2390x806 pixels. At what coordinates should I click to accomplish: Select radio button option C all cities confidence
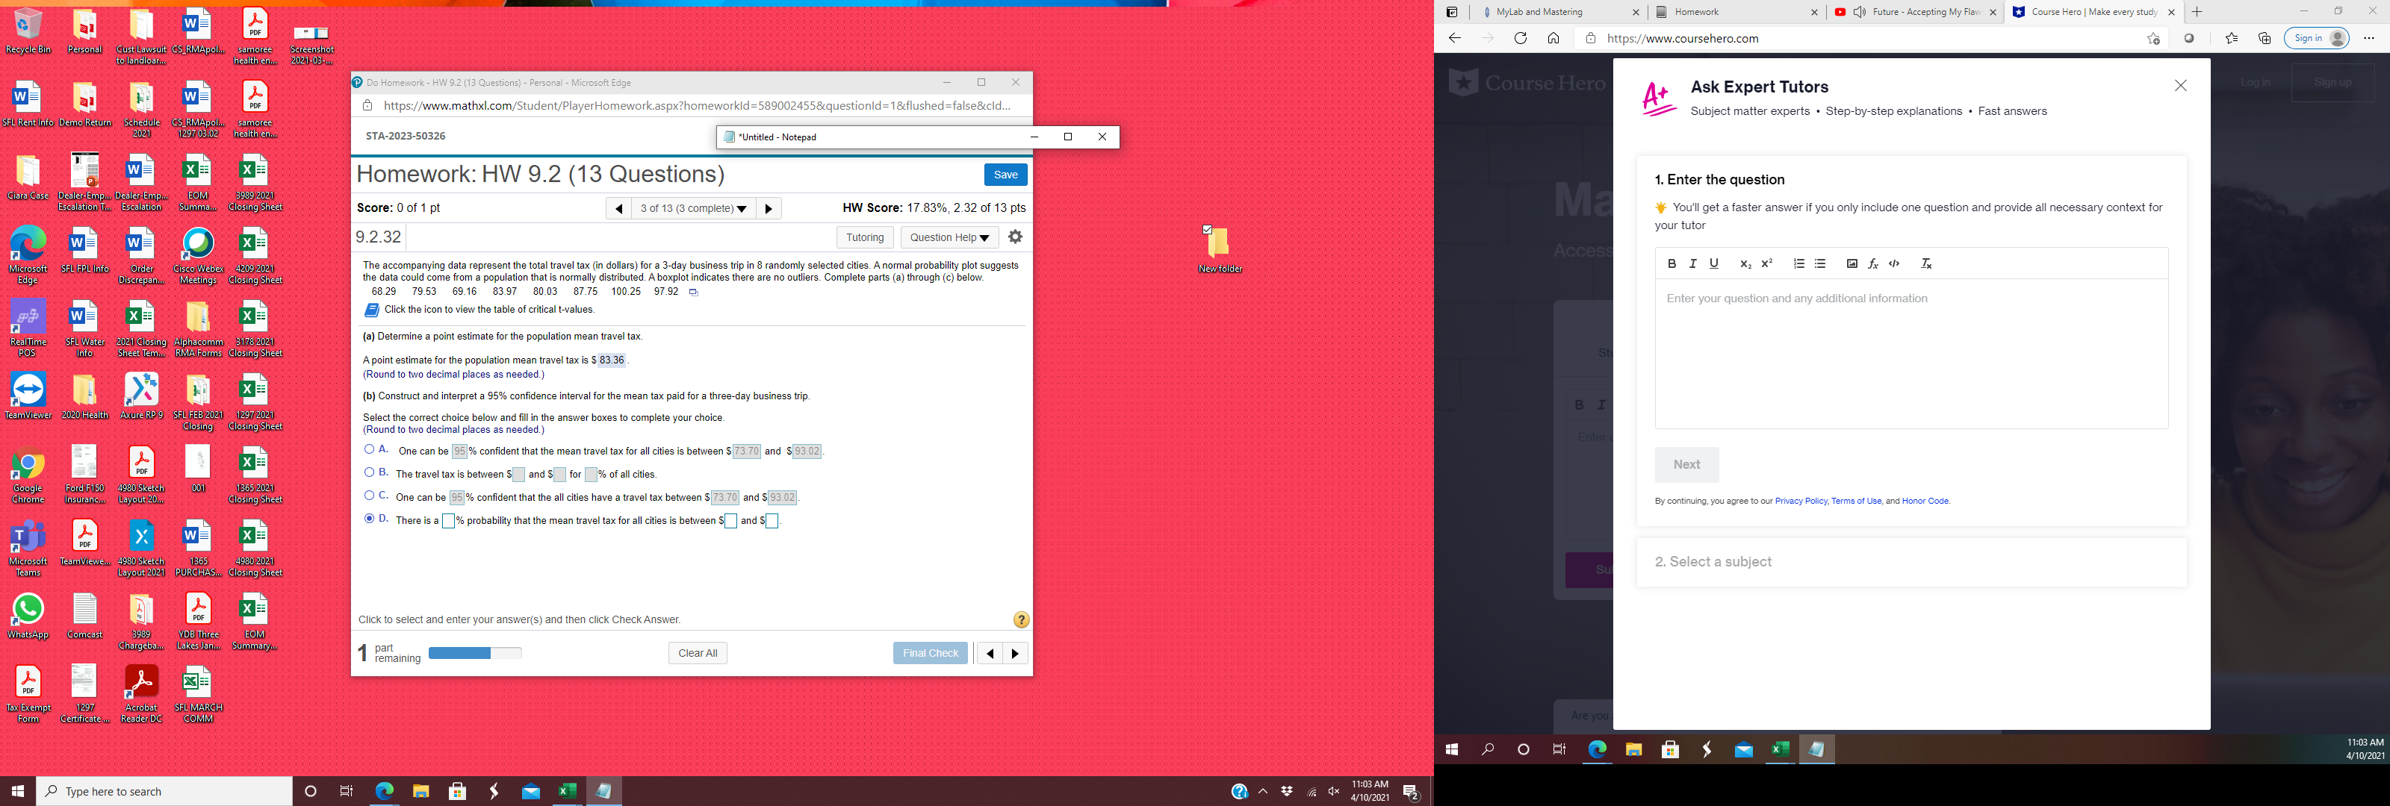pyautogui.click(x=372, y=496)
